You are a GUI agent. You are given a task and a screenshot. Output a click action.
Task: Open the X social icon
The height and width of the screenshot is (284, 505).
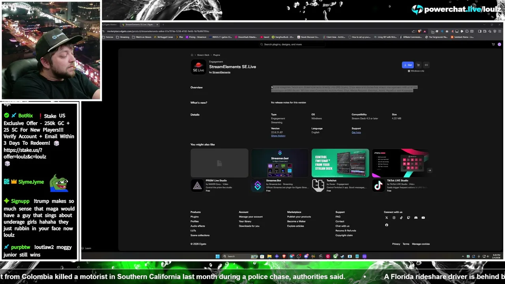[387, 218]
